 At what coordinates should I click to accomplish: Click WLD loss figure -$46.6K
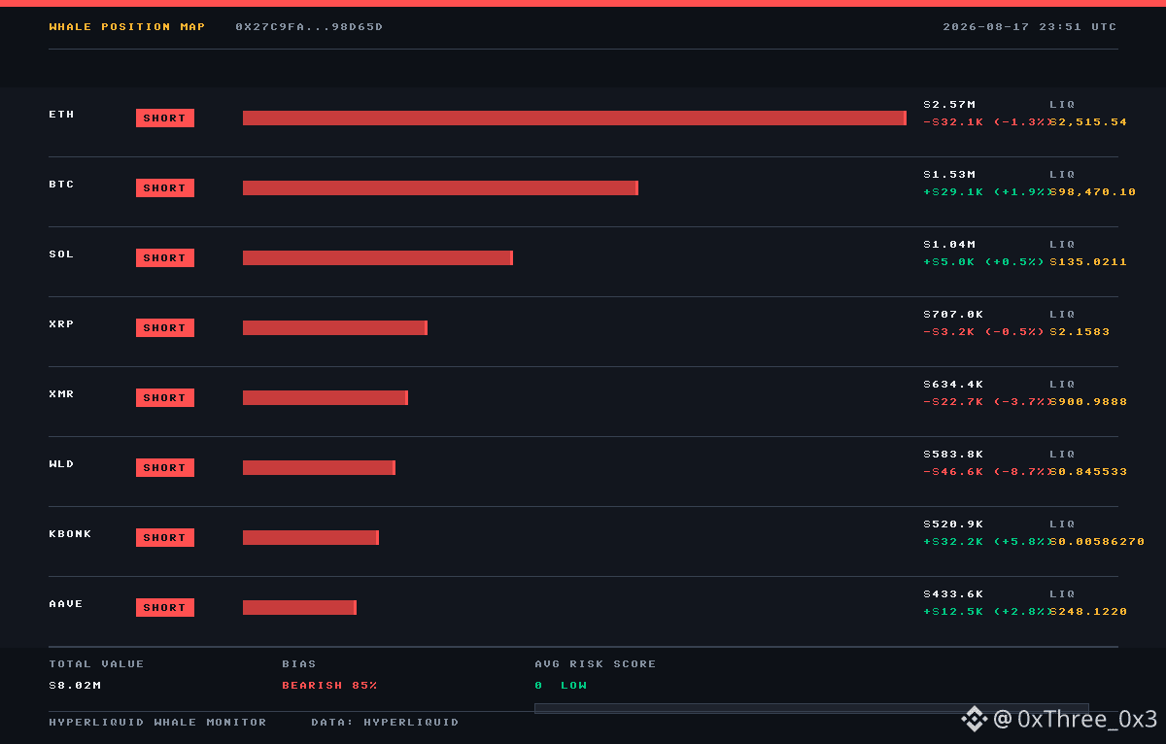coord(953,472)
